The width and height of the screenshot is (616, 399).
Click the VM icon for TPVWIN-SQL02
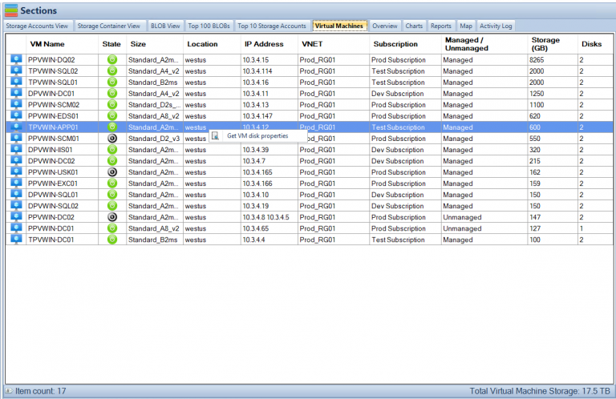point(16,71)
